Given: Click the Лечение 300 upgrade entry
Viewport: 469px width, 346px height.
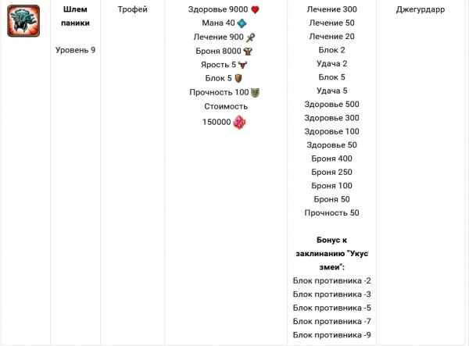Looking at the screenshot, I should tap(332, 9).
